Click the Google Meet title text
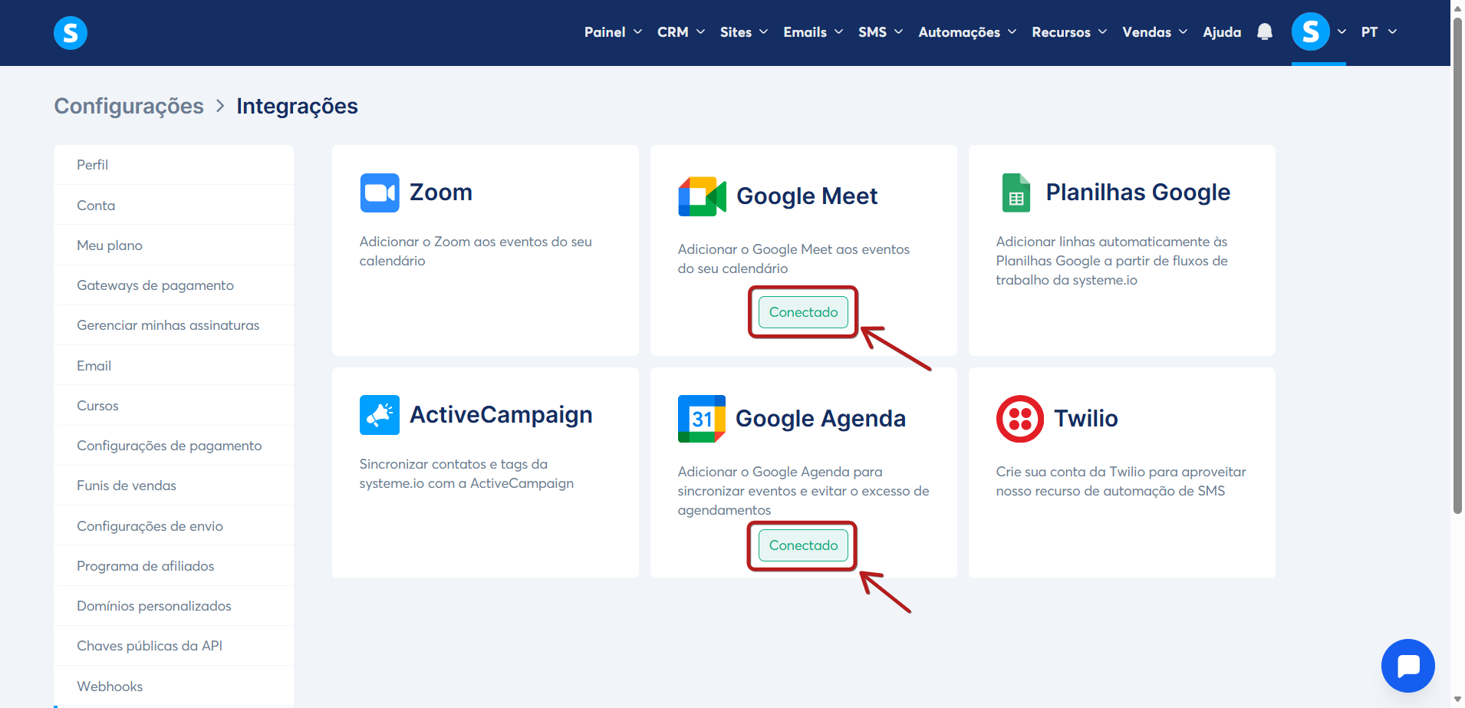The width and height of the screenshot is (1465, 708). pos(807,196)
